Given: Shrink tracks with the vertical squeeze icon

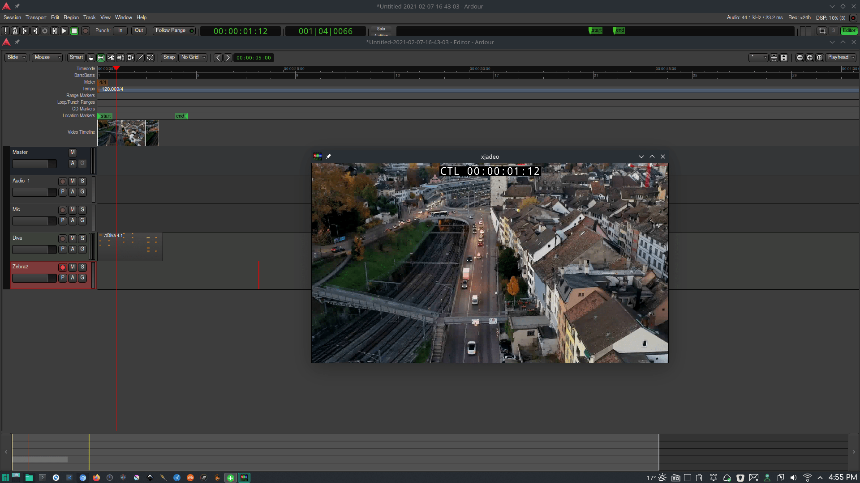Looking at the screenshot, I should pyautogui.click(x=774, y=58).
